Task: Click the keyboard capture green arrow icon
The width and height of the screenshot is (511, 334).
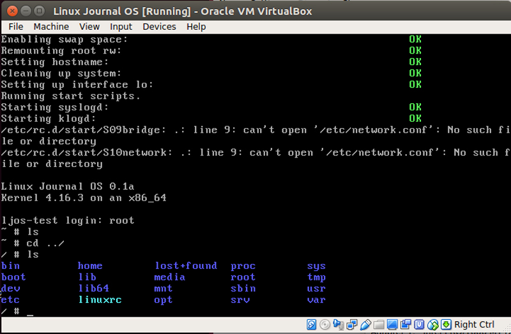Action: 446,324
